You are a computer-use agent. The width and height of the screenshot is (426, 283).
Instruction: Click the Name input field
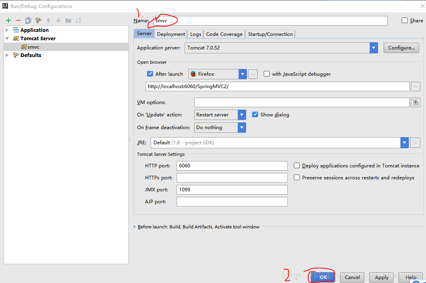point(270,21)
